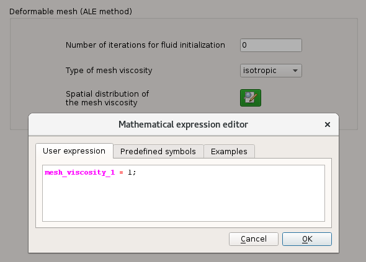Click the Spatial distribution of mesh viscosity label
The height and width of the screenshot is (262, 366).
pos(107,98)
